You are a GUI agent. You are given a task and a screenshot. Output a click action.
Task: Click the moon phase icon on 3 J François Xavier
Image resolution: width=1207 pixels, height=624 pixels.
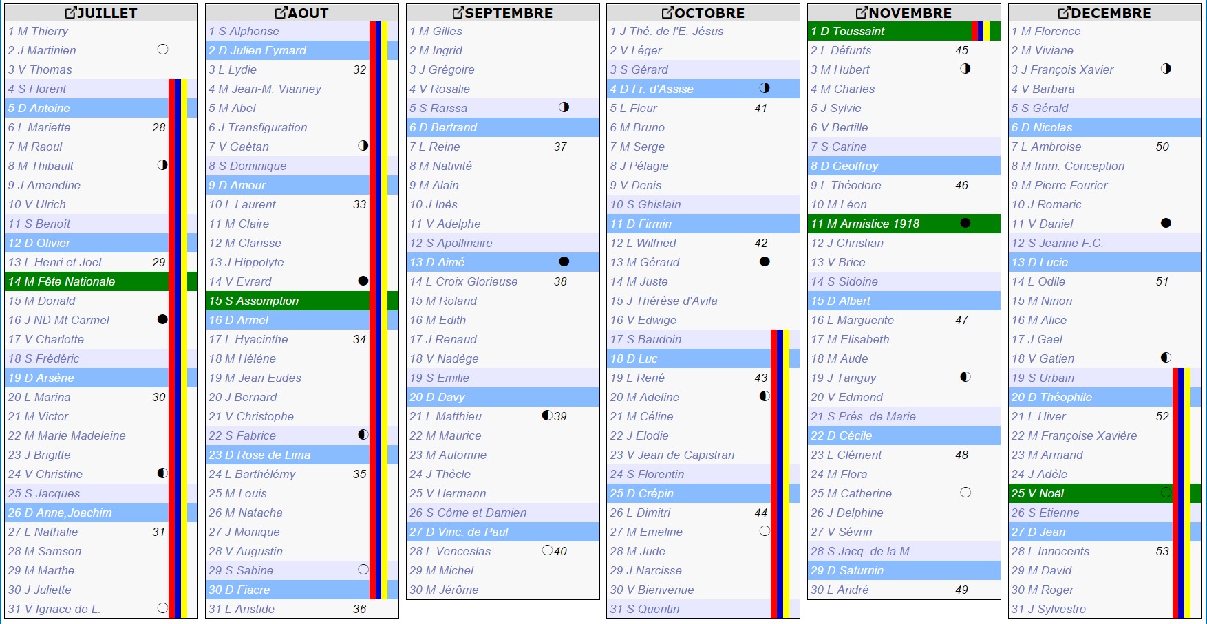click(x=1166, y=69)
